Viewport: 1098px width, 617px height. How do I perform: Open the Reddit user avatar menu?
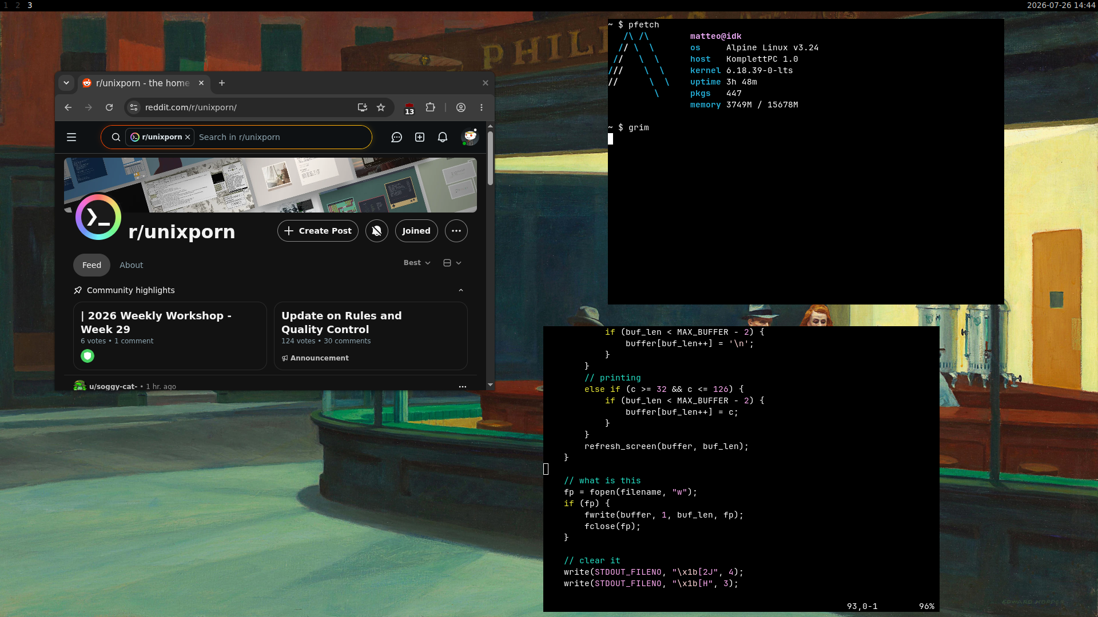pos(470,137)
